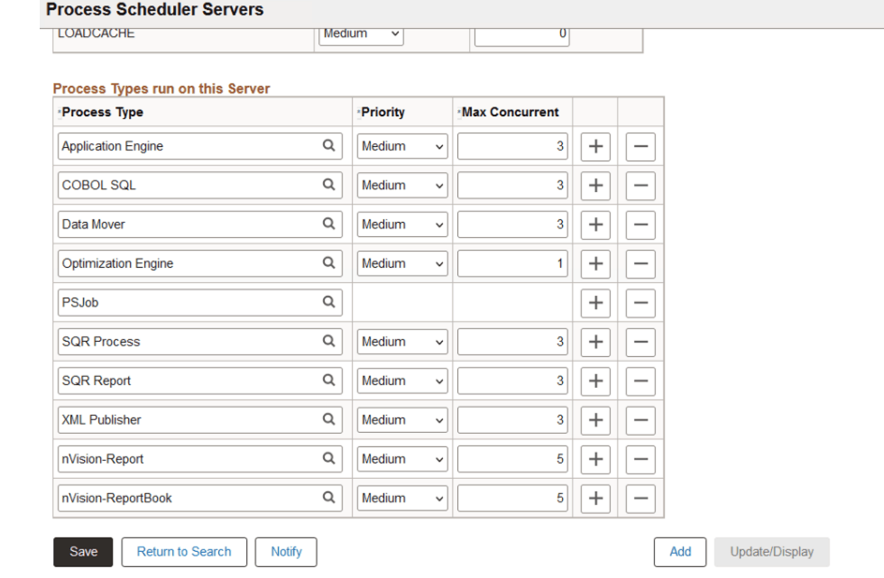
Task: Open the Data Mover process type lookup
Action: 328,224
